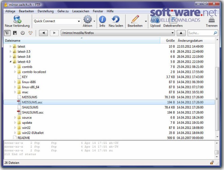224x170 pixels.
Task: Click the 26 Dateien status text
Action: tap(12, 163)
